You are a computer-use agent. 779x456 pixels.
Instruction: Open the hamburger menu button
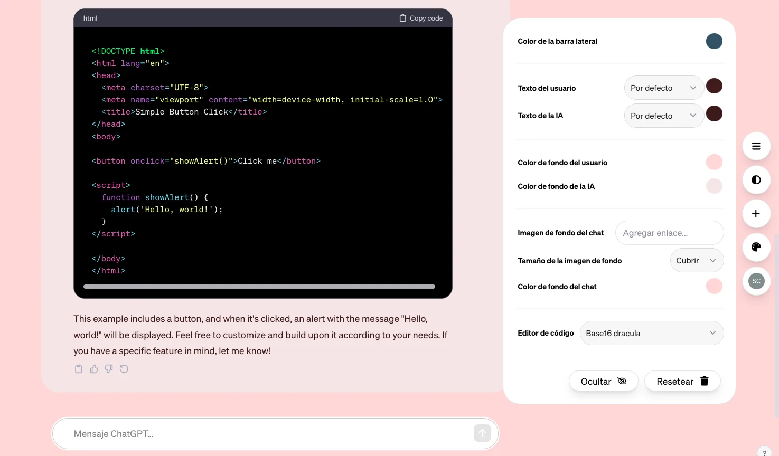756,146
